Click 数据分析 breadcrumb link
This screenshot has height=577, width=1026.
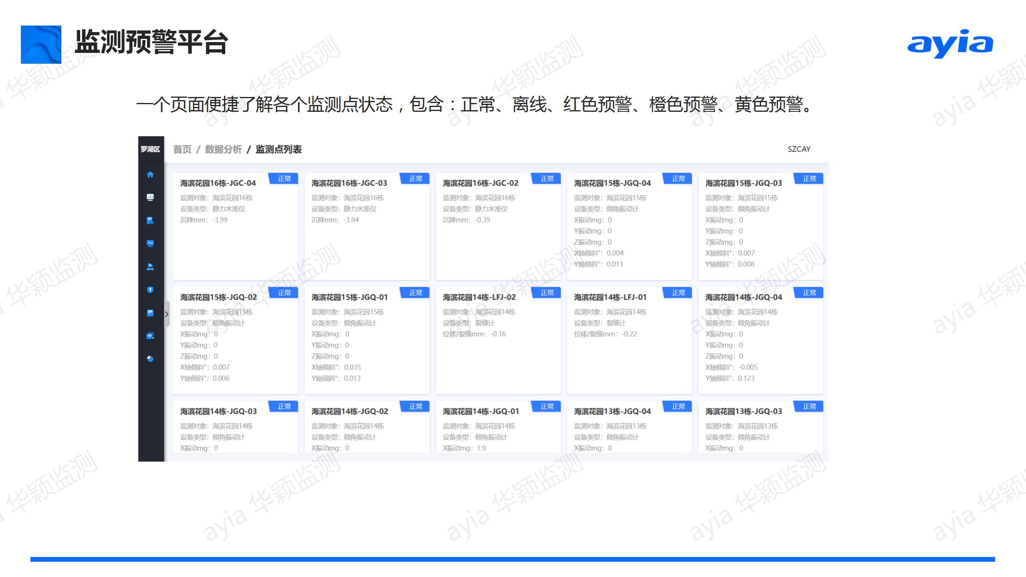click(223, 149)
